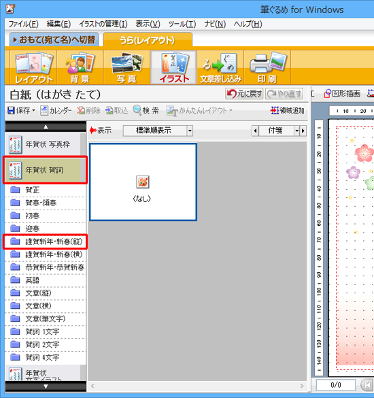
Task: Click the palette icon in the (なし) thumbnail
Action: [143, 182]
